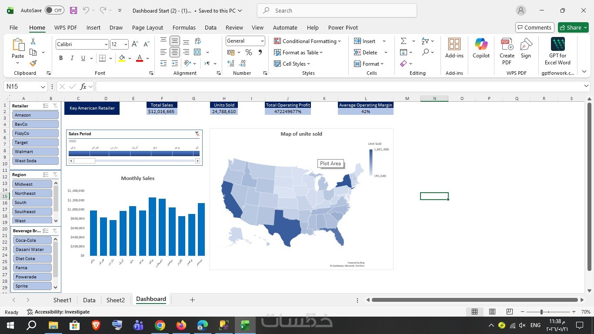Switch to Page Layout view in status bar
This screenshot has width=594, height=334.
pyautogui.click(x=492, y=312)
